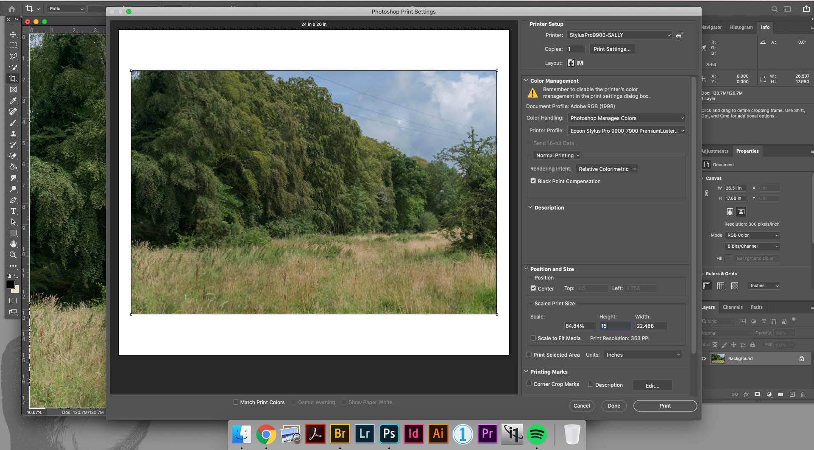
Task: Select the Crop tool in the toolbar
Action: click(x=13, y=78)
